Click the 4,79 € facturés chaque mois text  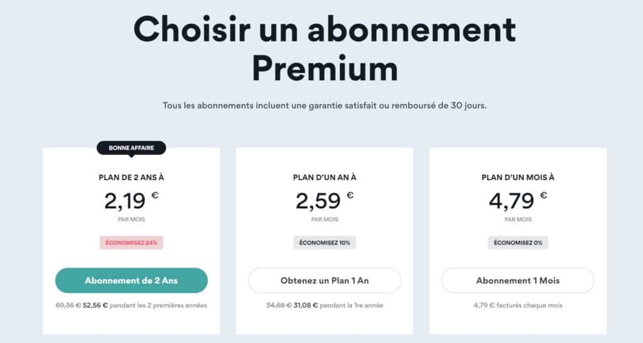point(518,305)
